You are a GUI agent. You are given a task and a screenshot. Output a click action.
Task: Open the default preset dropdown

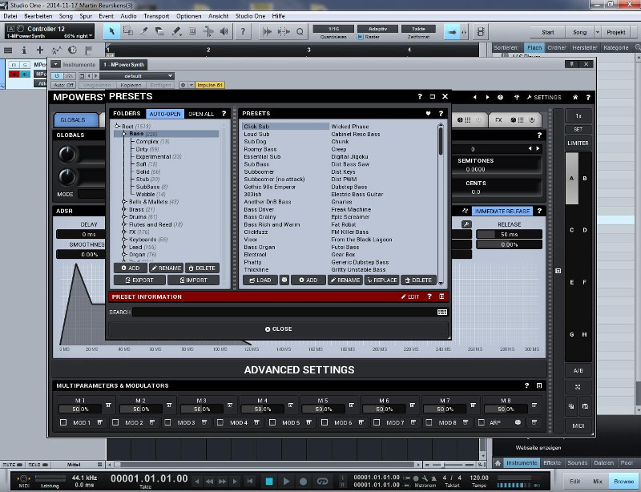(137, 76)
